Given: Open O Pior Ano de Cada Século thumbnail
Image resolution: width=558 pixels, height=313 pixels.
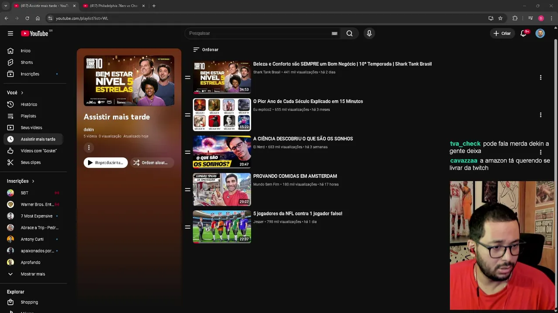Looking at the screenshot, I should click(x=222, y=115).
